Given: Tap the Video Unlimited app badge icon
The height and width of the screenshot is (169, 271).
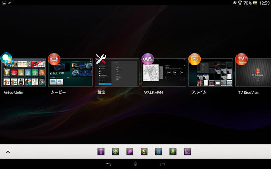Looking at the screenshot, I should tap(7, 59).
